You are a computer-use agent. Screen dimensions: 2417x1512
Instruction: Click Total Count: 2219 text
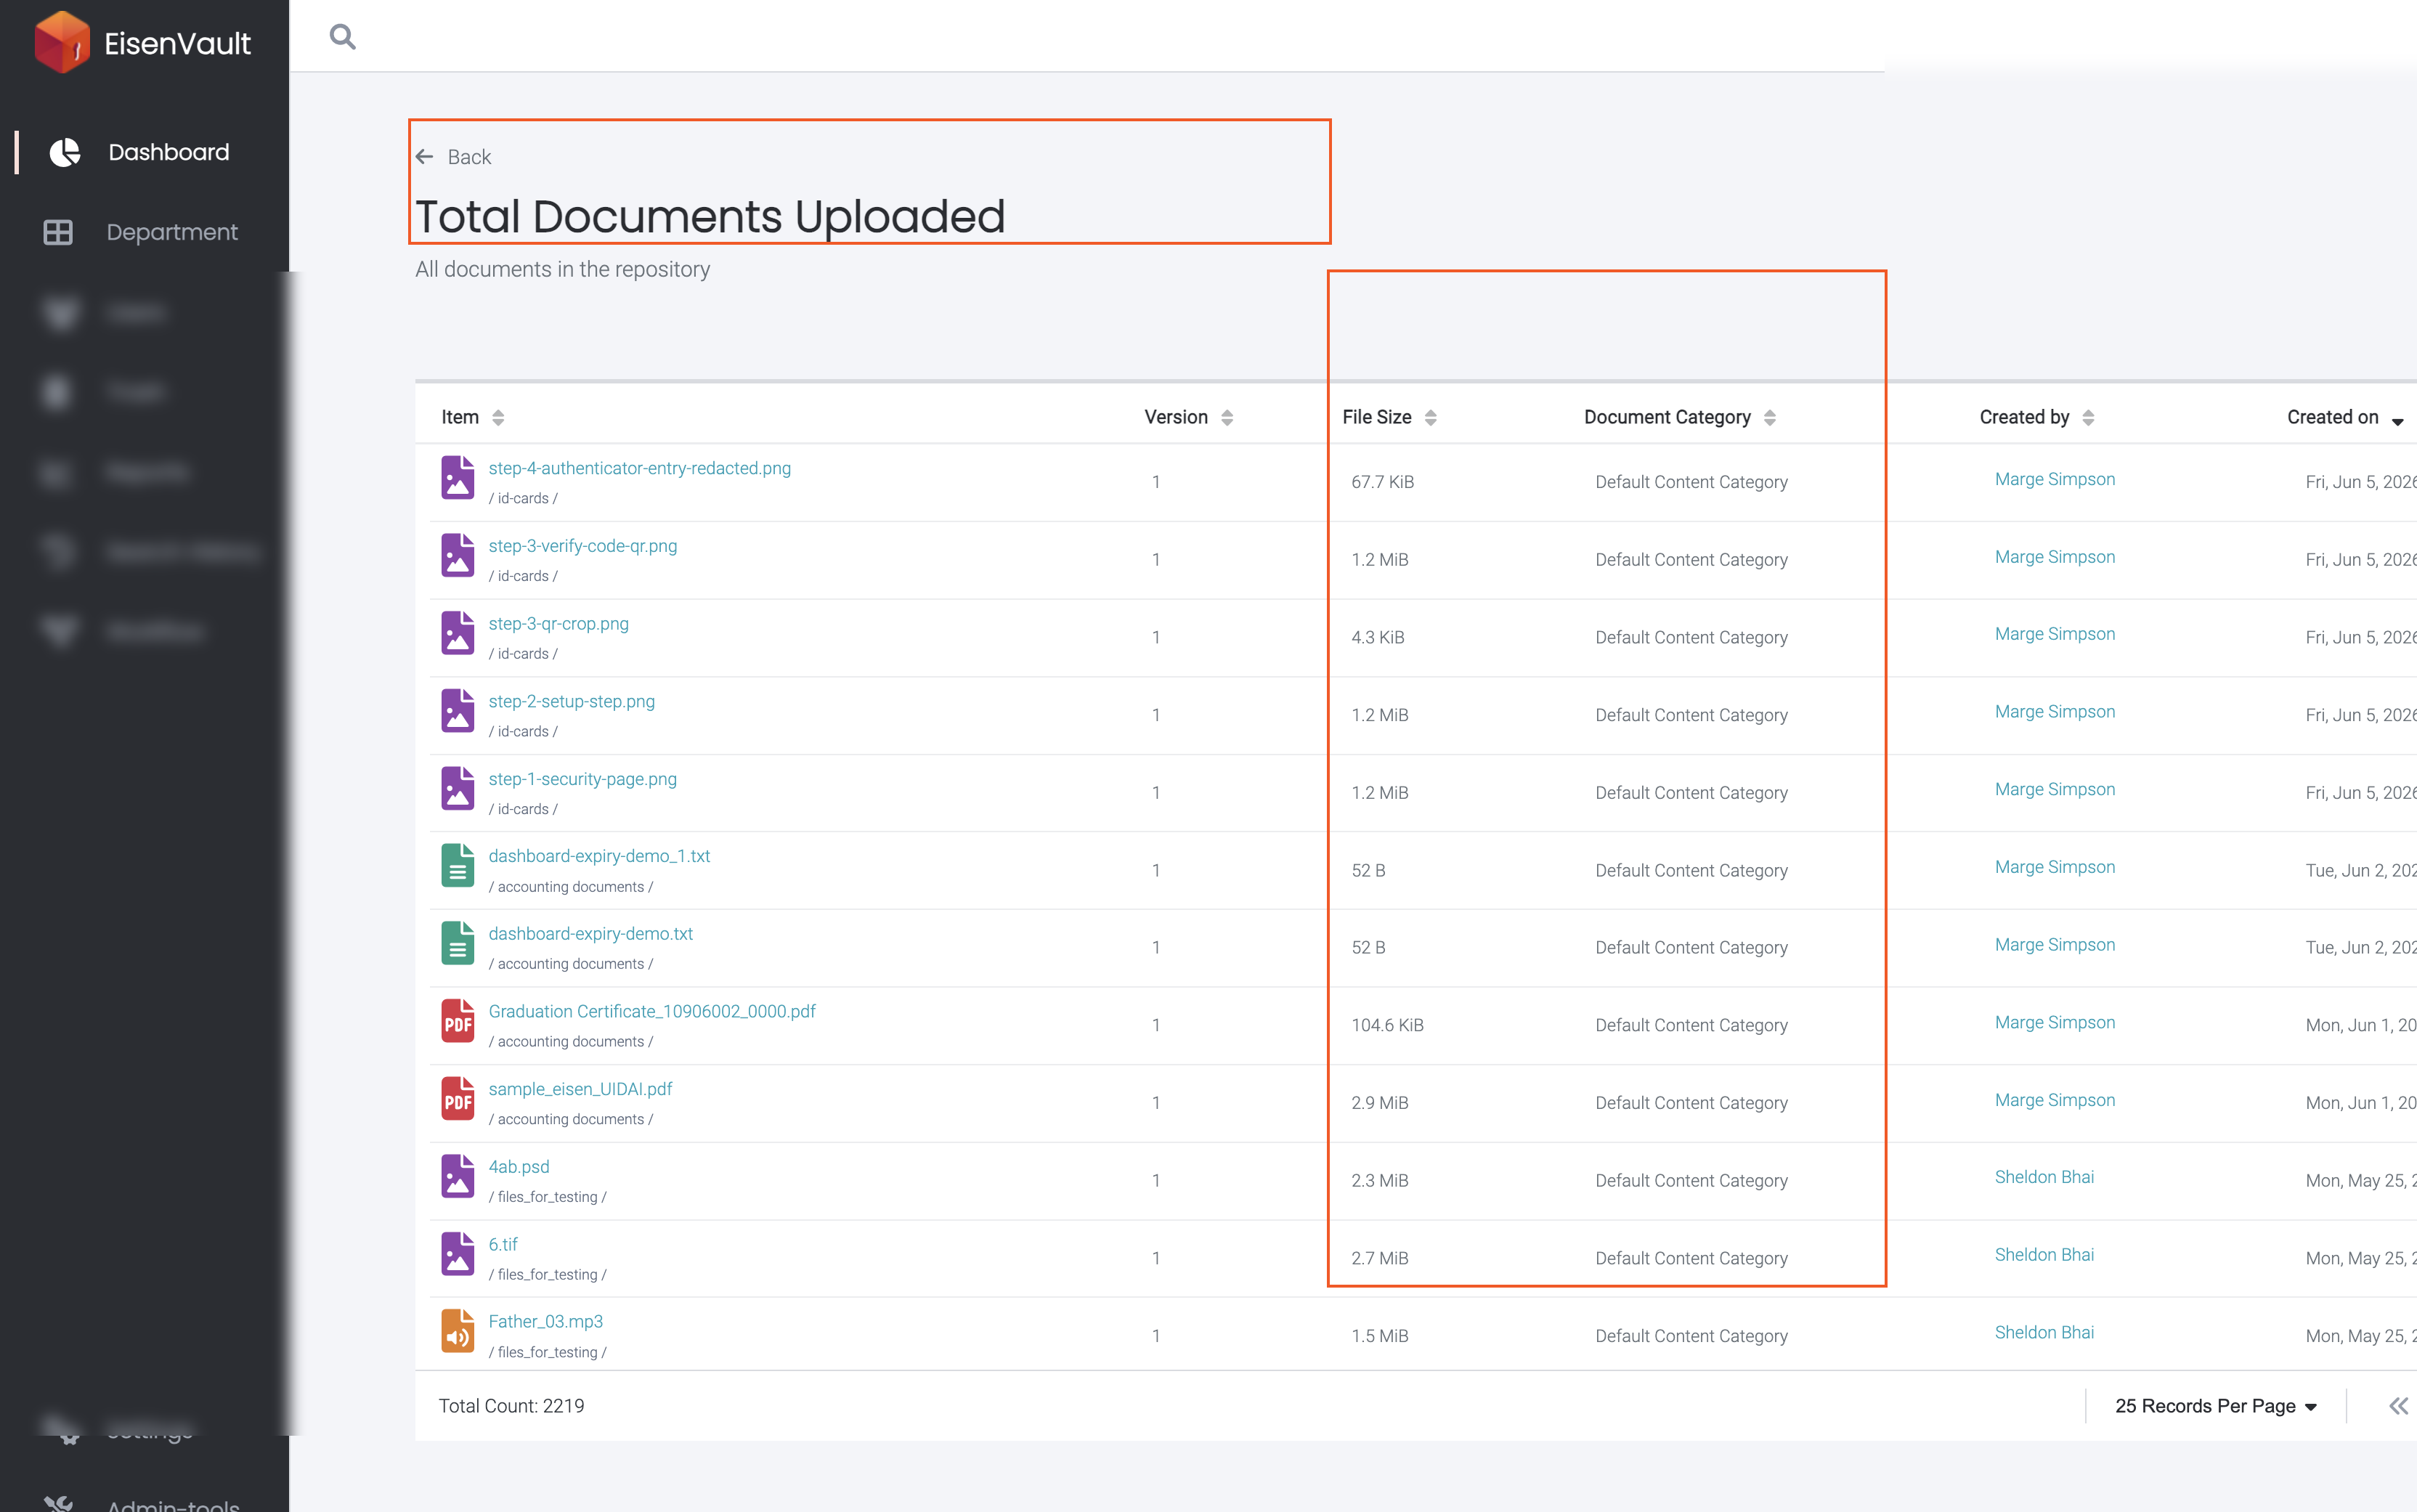[x=511, y=1406]
